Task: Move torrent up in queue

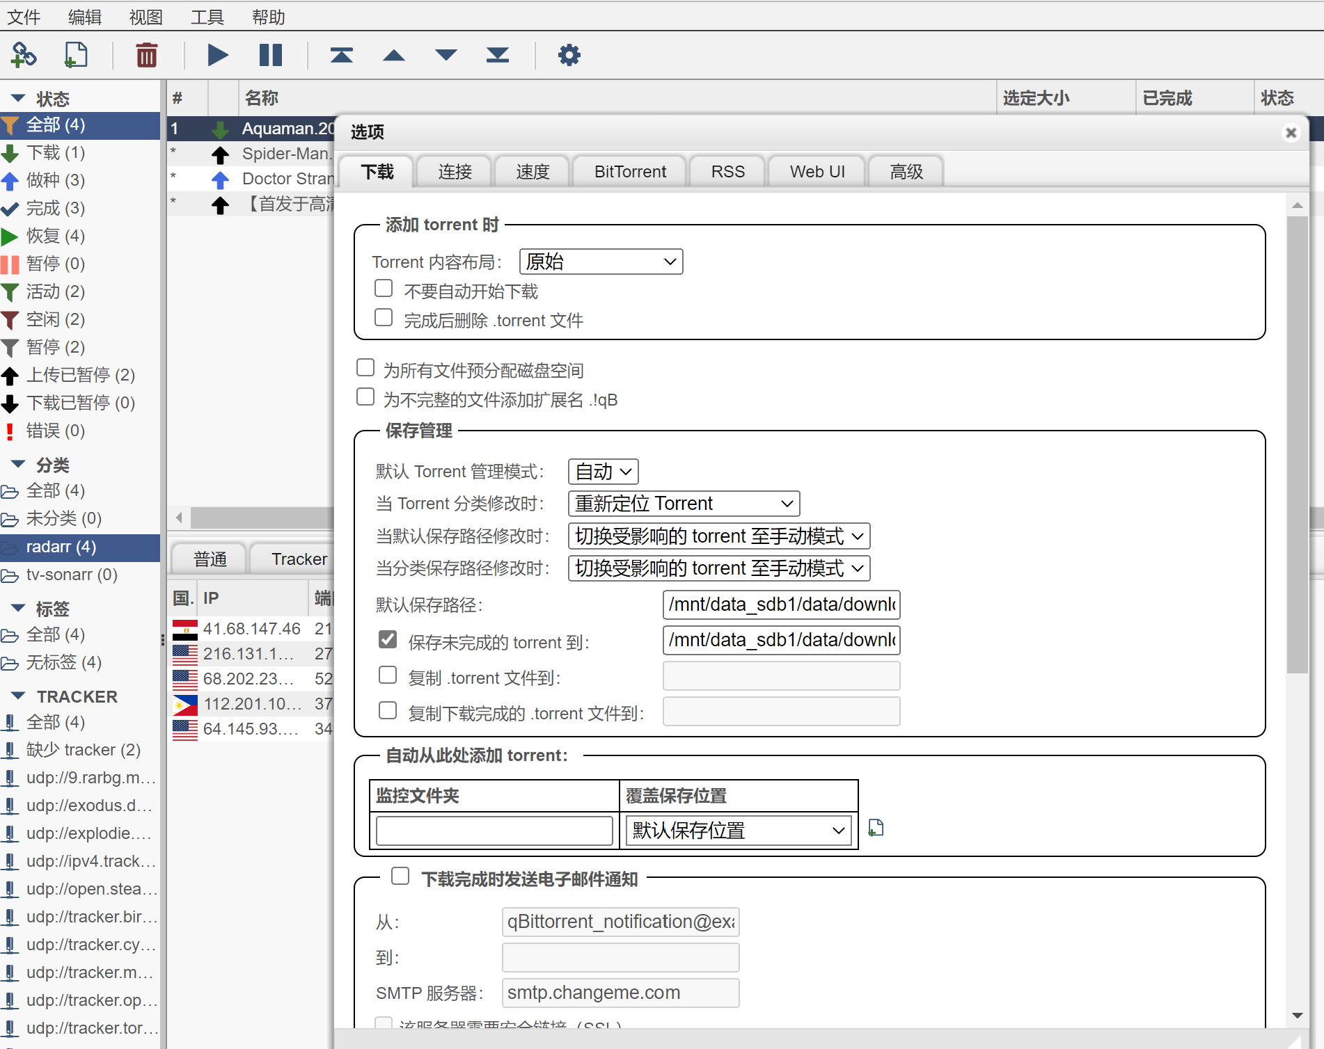Action: coord(394,55)
